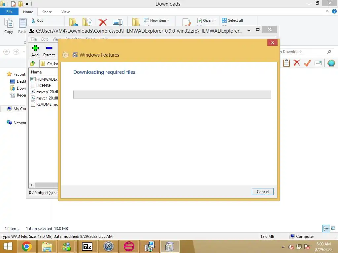Select the HLMWADExplorer executable row
The image size is (338, 253).
click(x=44, y=79)
